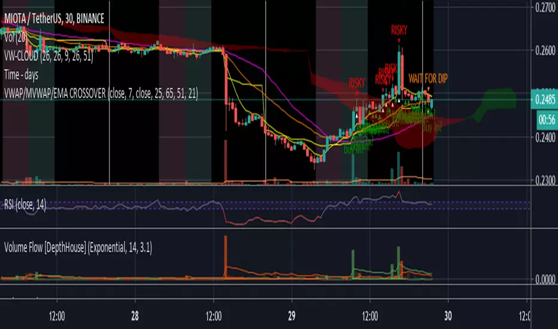Image resolution: width=558 pixels, height=329 pixels.
Task: Select the Vol (20) indicator label
Action: click(16, 37)
